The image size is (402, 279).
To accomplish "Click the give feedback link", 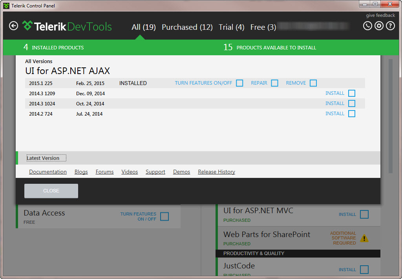I will coord(380,15).
